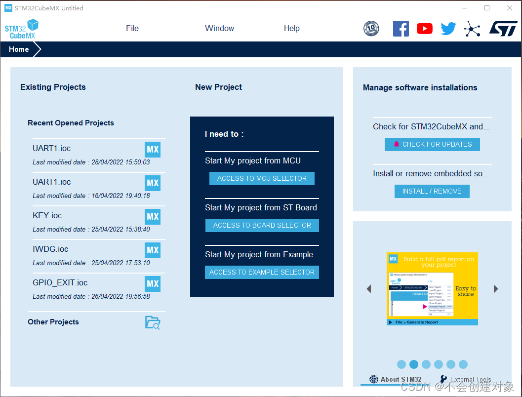Show previous slide with left arrow
Viewport: 522px width, 397px height.
[368, 289]
